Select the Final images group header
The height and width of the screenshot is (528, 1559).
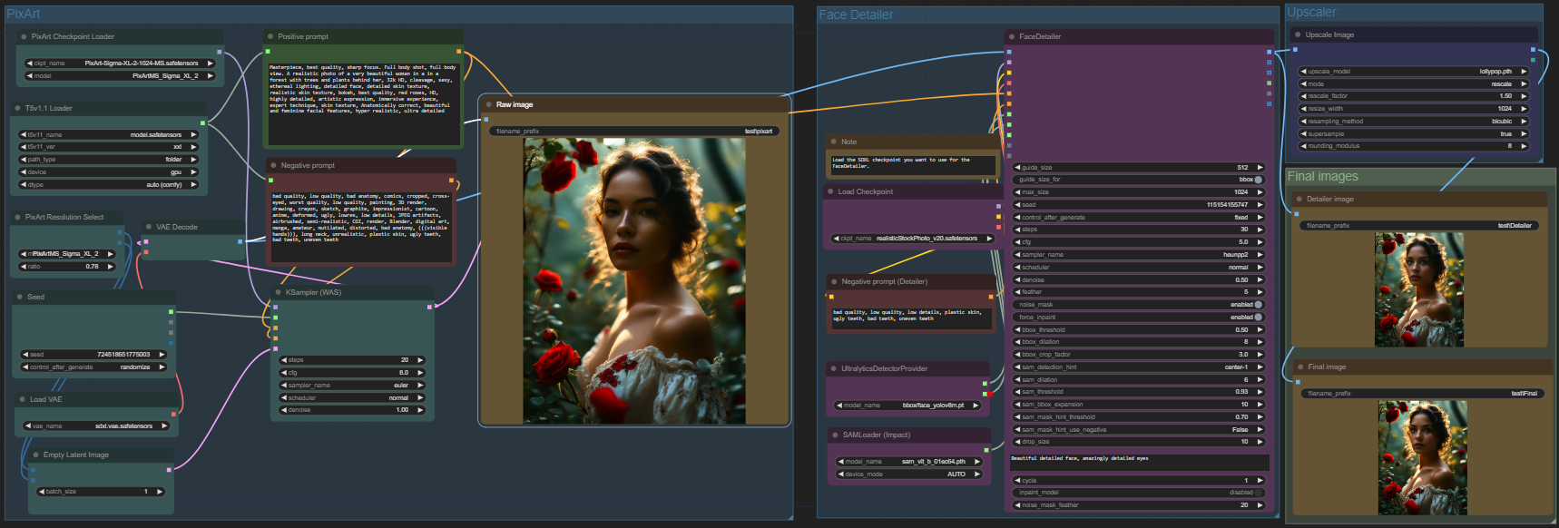coord(1322,176)
